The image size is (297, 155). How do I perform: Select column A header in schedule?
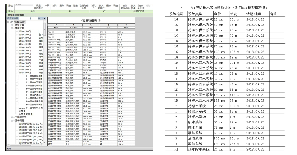point(56,25)
